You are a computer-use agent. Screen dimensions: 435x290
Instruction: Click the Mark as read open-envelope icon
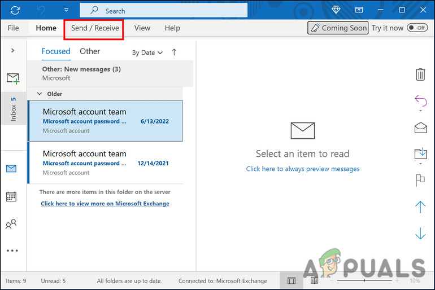(420, 128)
